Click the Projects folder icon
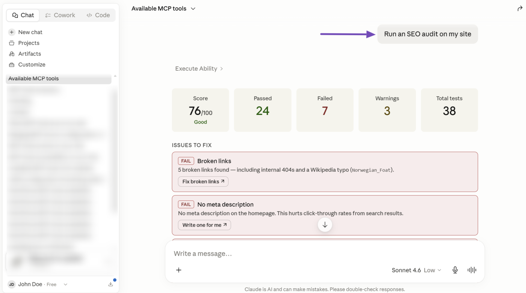The height and width of the screenshot is (293, 526). click(x=12, y=43)
